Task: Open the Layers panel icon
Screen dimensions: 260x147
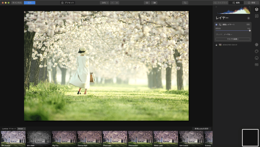Action: 256,10
